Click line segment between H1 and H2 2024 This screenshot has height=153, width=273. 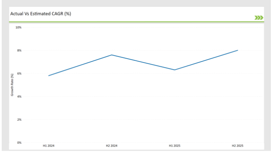point(80,65)
